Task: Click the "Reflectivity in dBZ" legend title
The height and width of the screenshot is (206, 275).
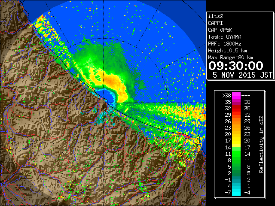Action: 261,144
